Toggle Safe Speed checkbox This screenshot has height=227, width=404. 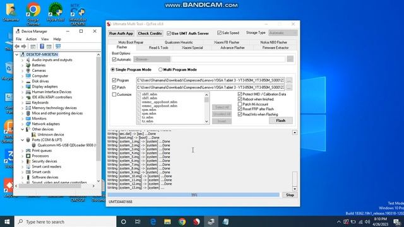[x=219, y=33]
